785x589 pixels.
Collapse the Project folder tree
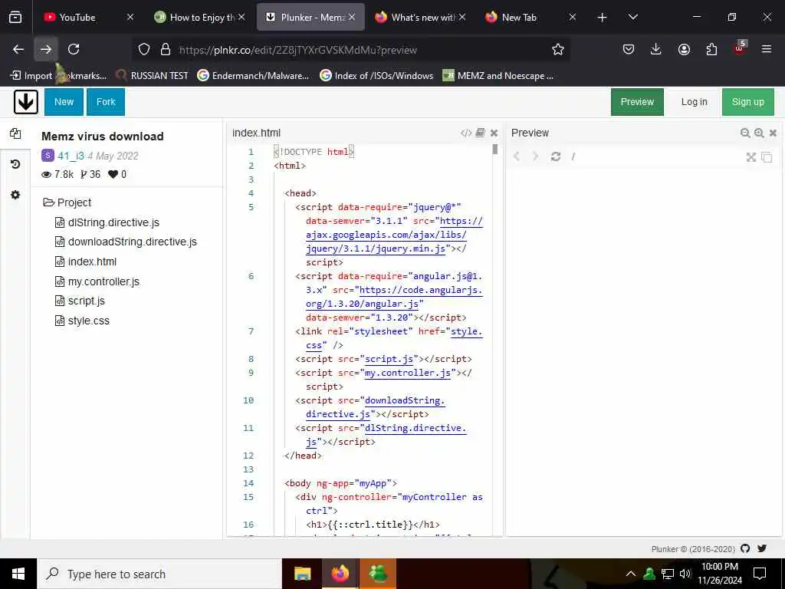67,202
